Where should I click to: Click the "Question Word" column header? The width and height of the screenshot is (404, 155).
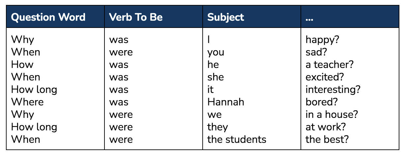(x=48, y=17)
